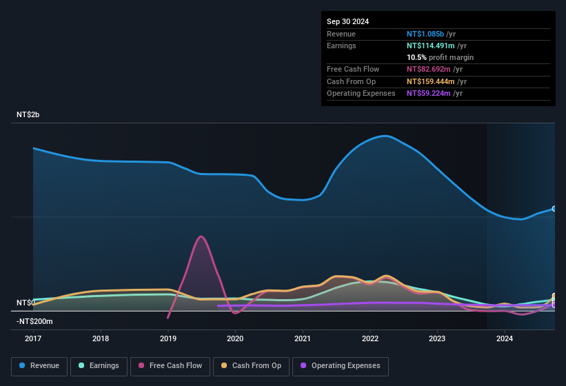Click the 2019 x-axis label
The height and width of the screenshot is (386, 566).
pos(168,338)
